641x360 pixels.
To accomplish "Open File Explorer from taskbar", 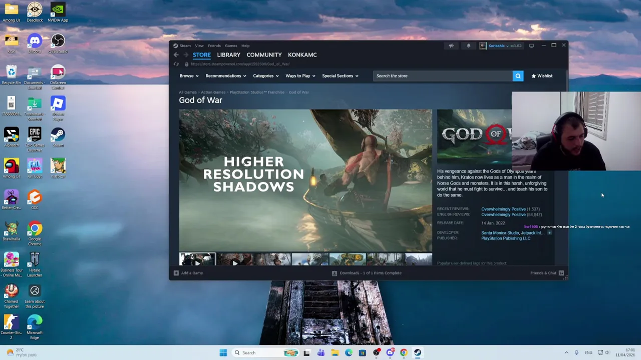I will (x=335, y=352).
